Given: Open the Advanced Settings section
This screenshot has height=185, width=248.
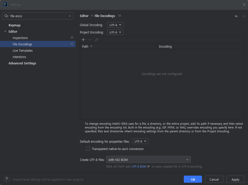Looking at the screenshot, I should click(x=22, y=63).
